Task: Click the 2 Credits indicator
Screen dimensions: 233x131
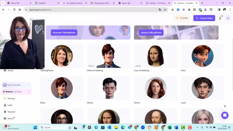Action: pyautogui.click(x=182, y=18)
